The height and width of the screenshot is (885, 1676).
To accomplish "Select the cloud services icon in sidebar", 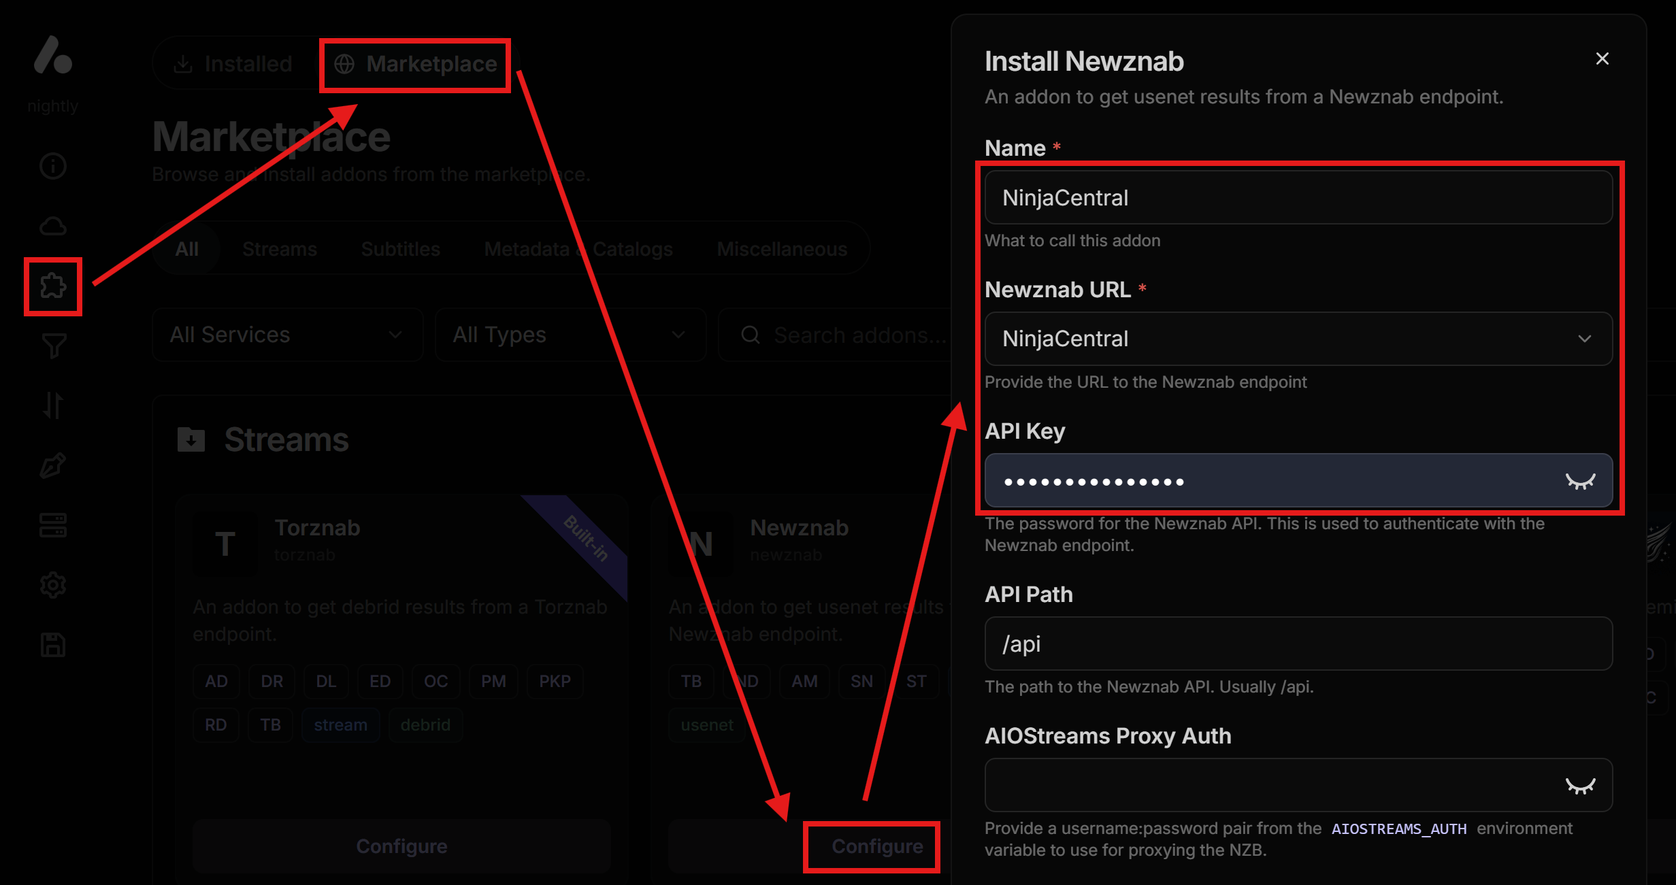I will coord(52,225).
